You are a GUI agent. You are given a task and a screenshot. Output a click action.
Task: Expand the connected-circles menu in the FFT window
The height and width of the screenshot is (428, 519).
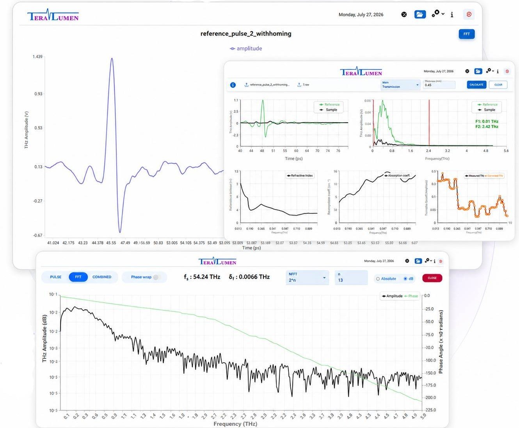[x=429, y=261]
